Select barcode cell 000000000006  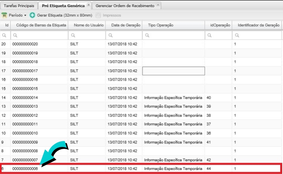coord(25,169)
